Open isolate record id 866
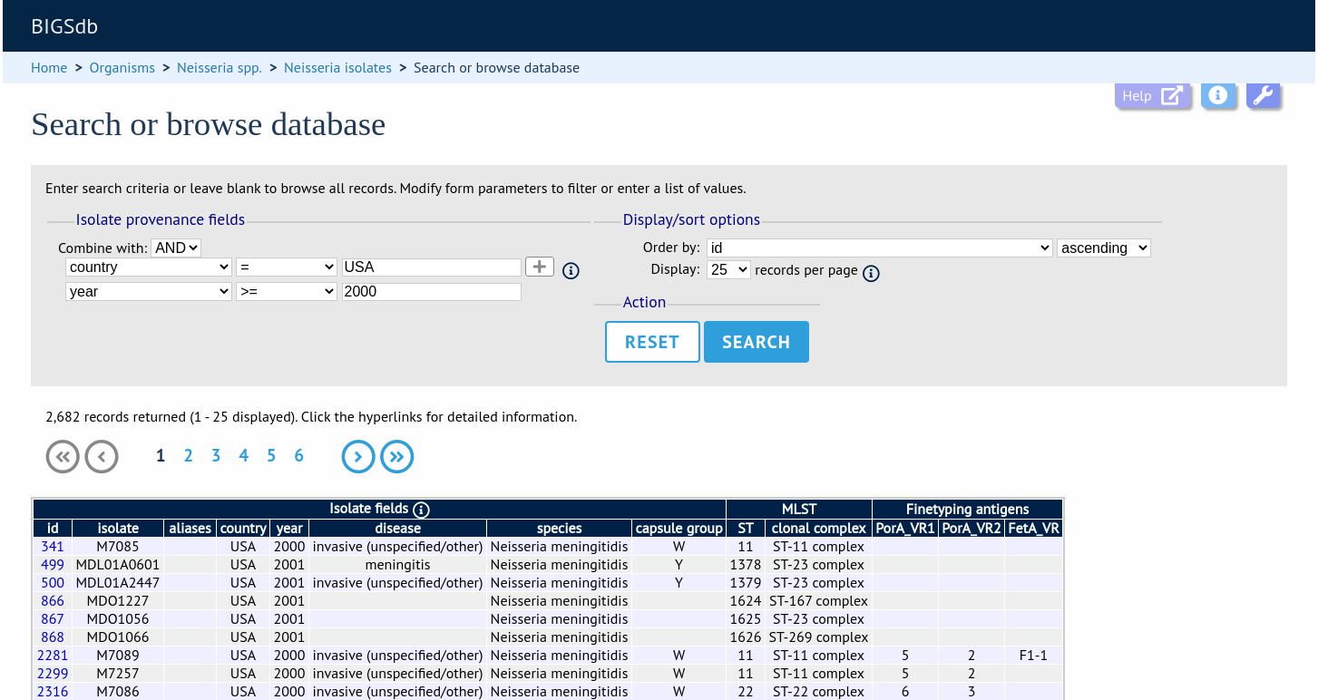 coord(53,601)
